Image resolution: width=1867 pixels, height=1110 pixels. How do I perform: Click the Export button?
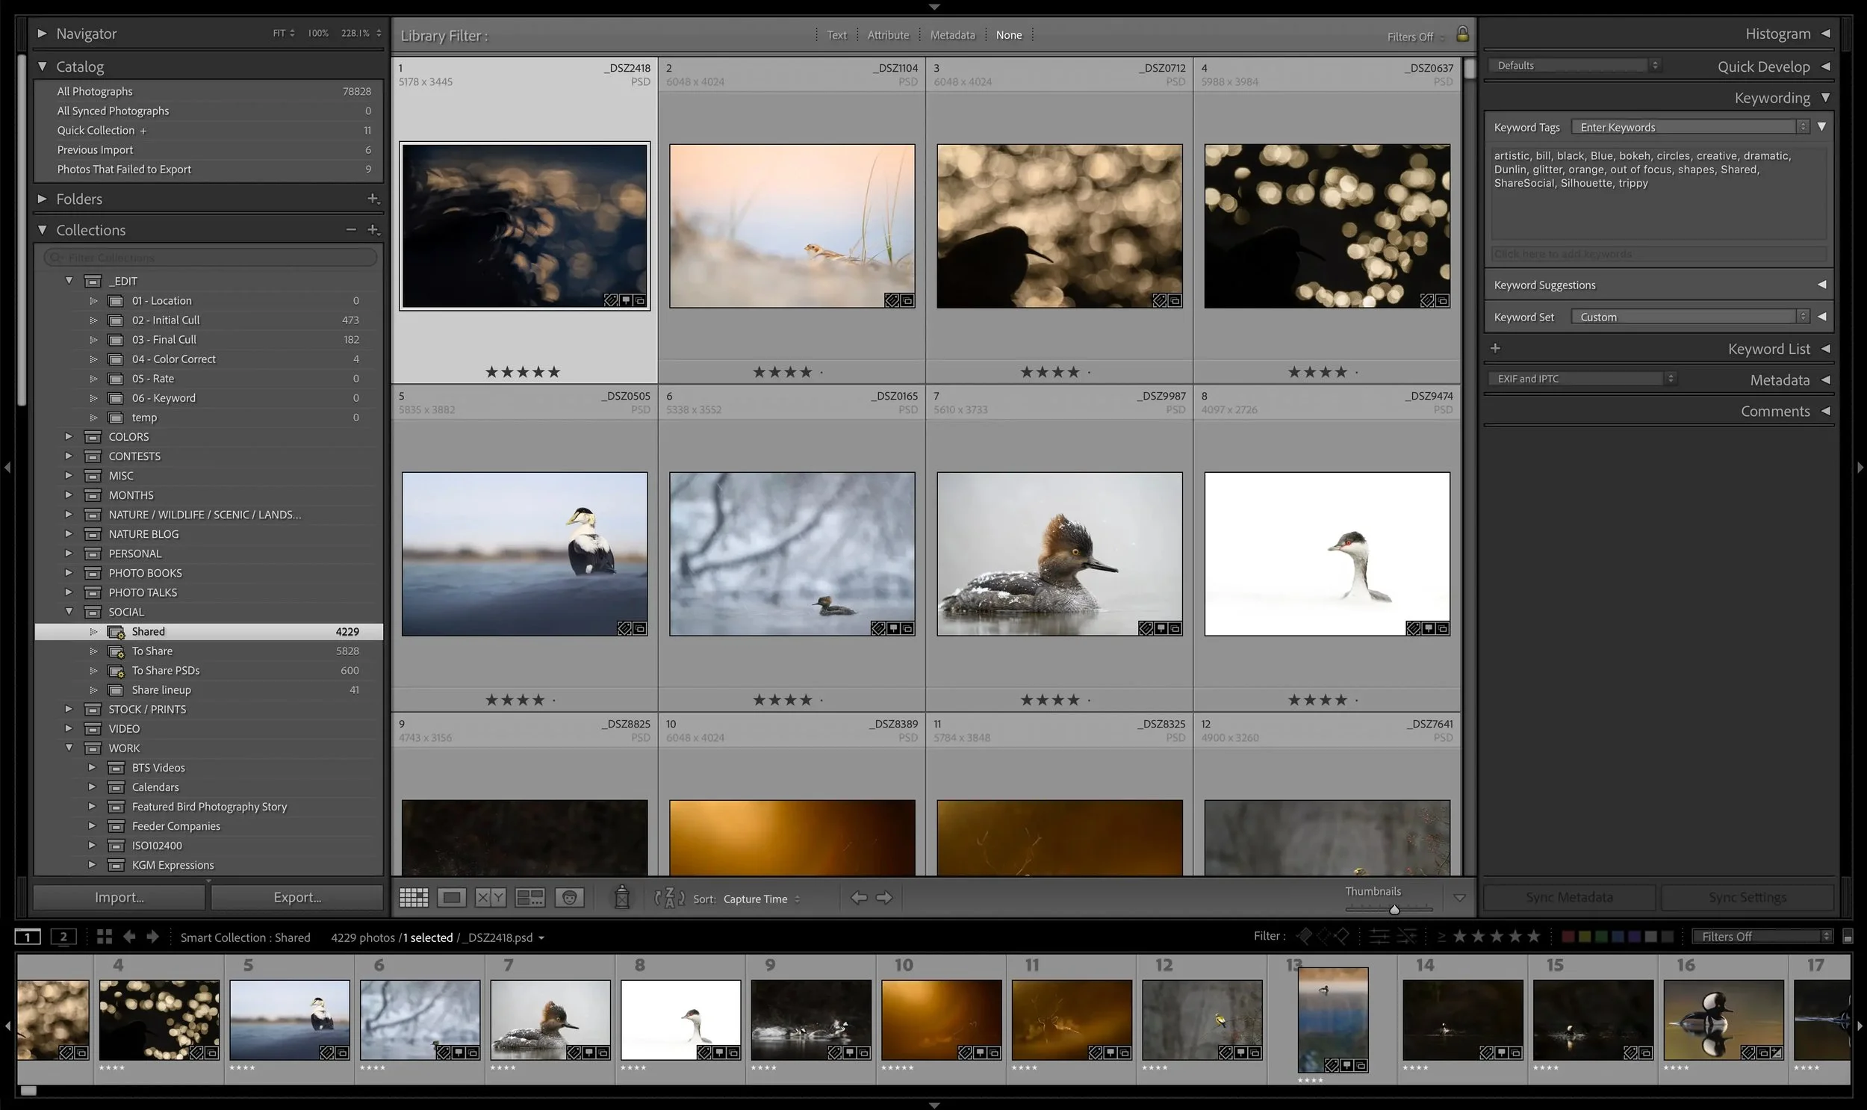[296, 898]
